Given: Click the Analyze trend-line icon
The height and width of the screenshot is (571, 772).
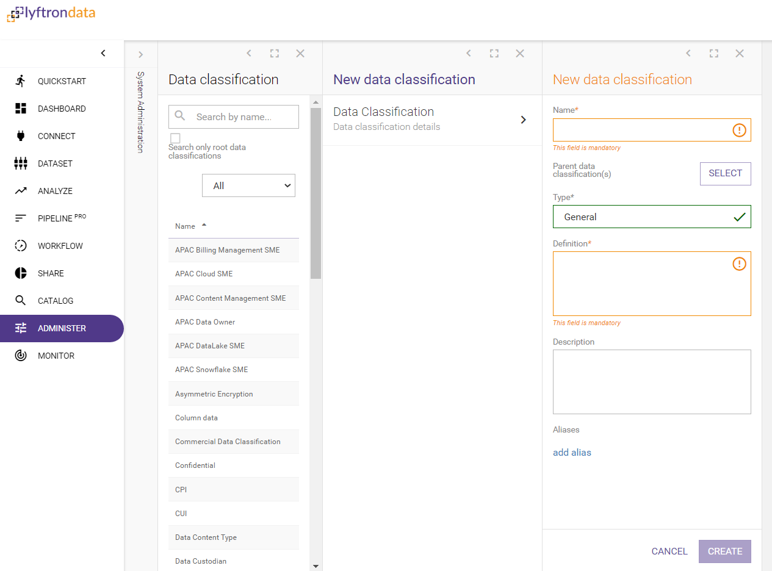Looking at the screenshot, I should pos(21,191).
